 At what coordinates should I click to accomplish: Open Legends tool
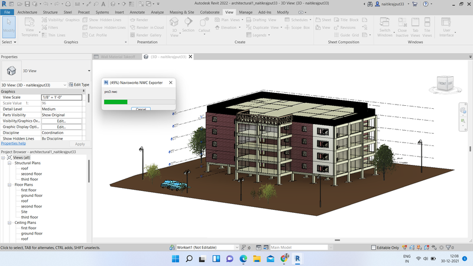click(258, 35)
